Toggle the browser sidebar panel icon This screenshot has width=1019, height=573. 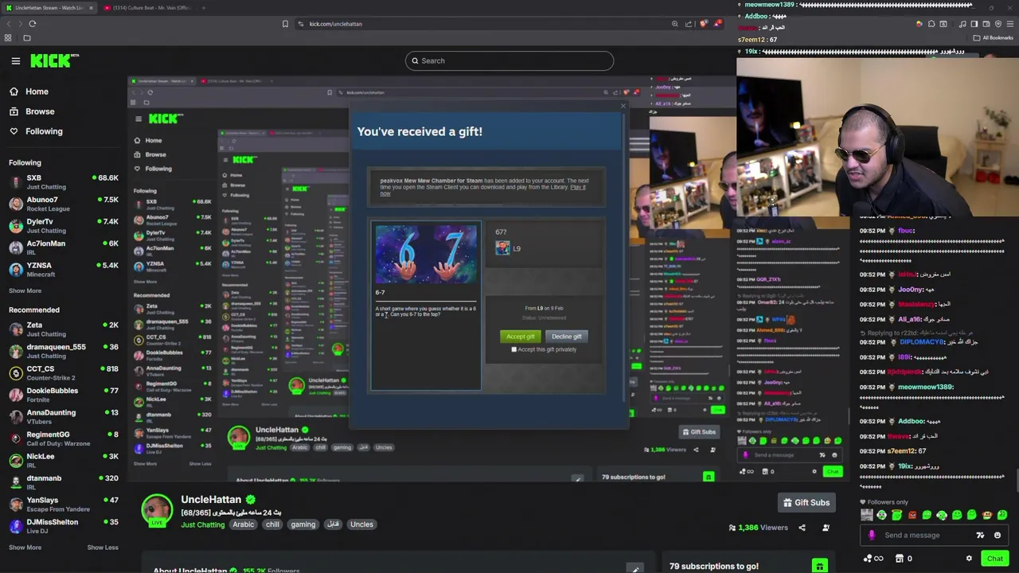[974, 24]
